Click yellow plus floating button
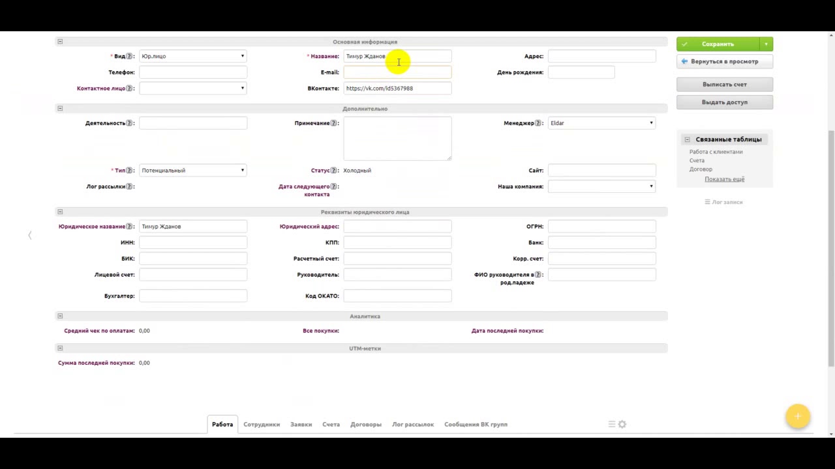The width and height of the screenshot is (835, 469). pyautogui.click(x=798, y=416)
